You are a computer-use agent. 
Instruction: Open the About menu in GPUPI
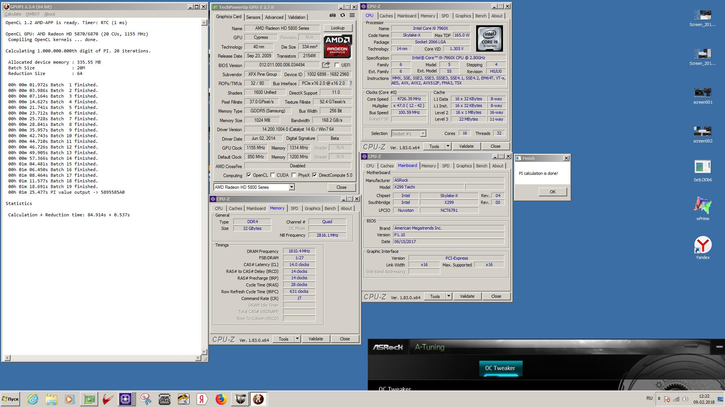[x=49, y=14]
